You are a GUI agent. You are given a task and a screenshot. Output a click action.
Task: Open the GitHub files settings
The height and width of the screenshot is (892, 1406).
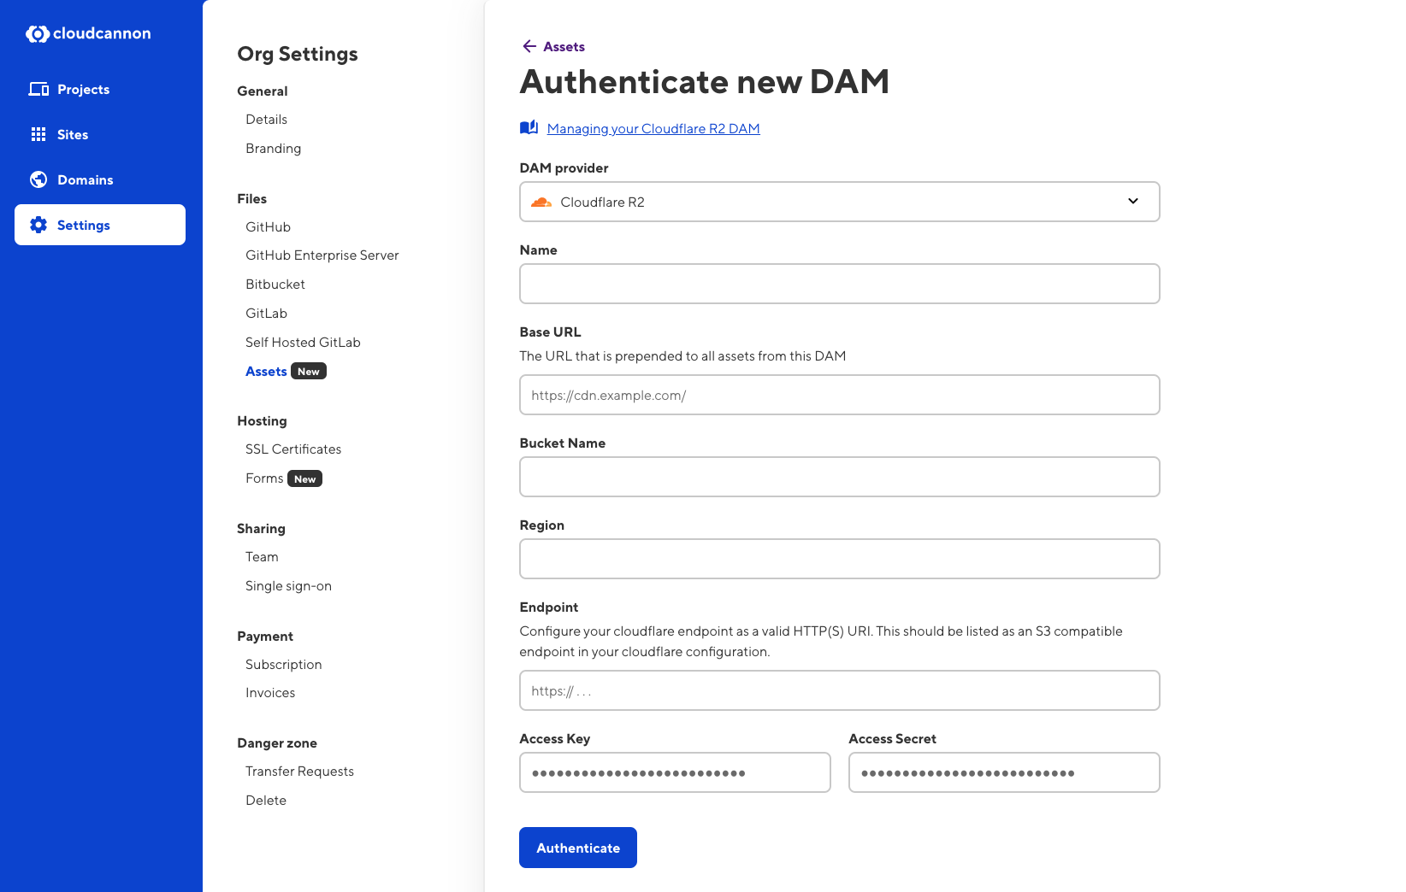click(268, 227)
